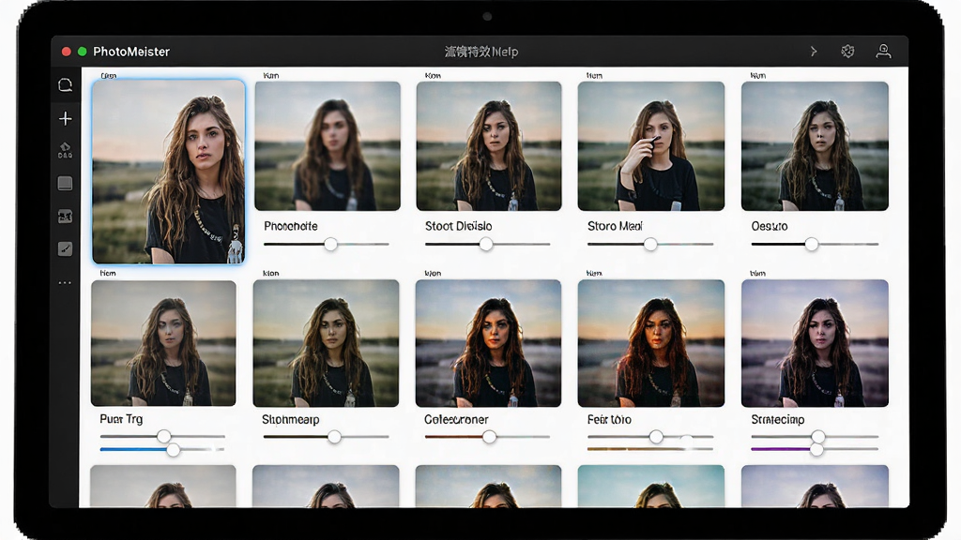This screenshot has height=540, width=961.
Task: Choose the Puer Trg filter thumbnail
Action: 163,343
